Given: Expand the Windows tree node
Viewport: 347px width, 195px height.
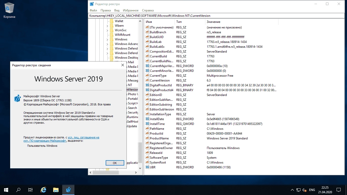Looking at the screenshot, I should 107,40.
